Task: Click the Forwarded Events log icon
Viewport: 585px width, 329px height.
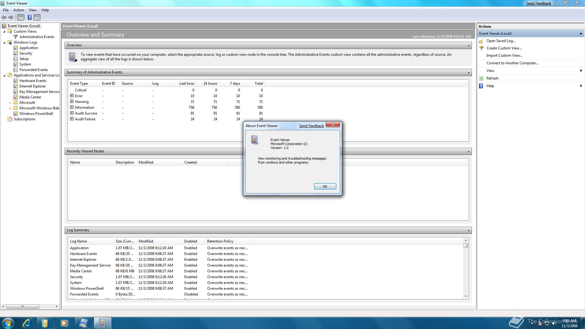Action: pyautogui.click(x=16, y=70)
